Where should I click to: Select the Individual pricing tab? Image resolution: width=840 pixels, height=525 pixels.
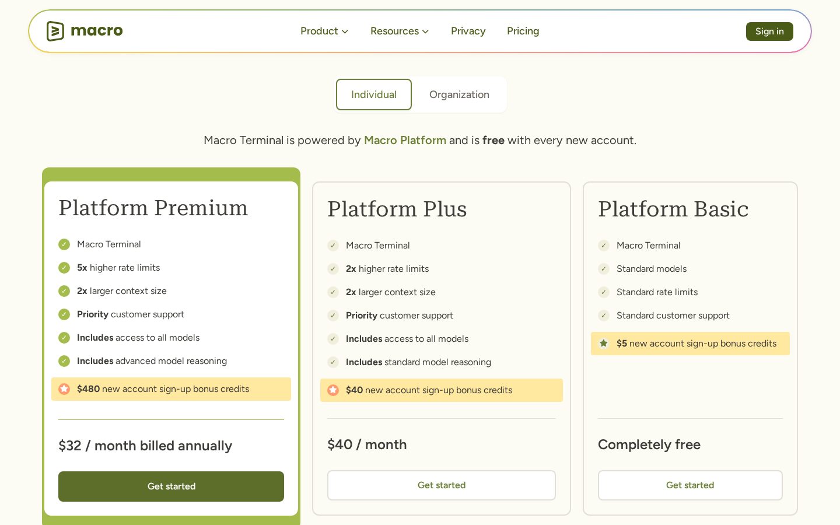374,94
